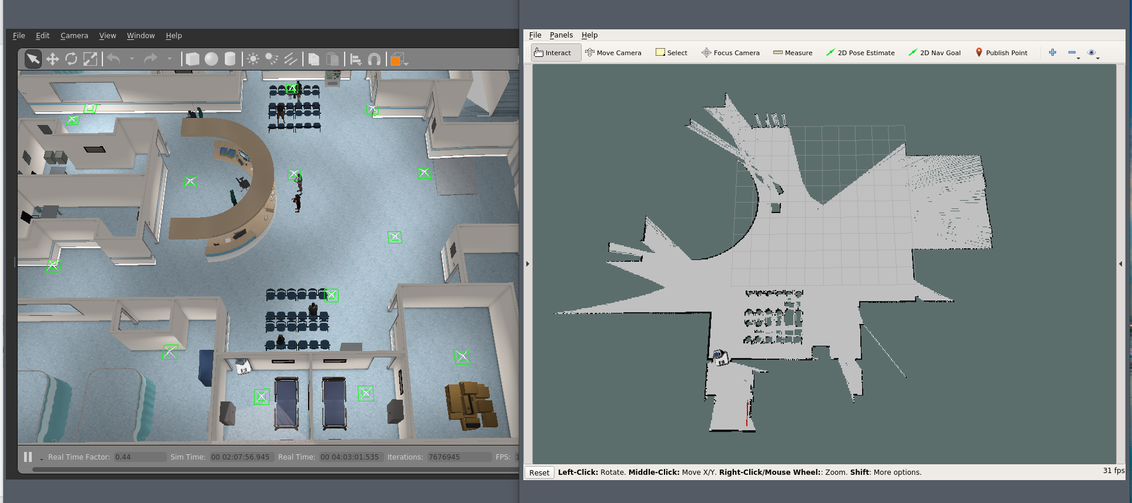Viewport: 1132px width, 503px height.
Task: Activate the Rotate mode tool in Gazebo
Action: point(71,59)
